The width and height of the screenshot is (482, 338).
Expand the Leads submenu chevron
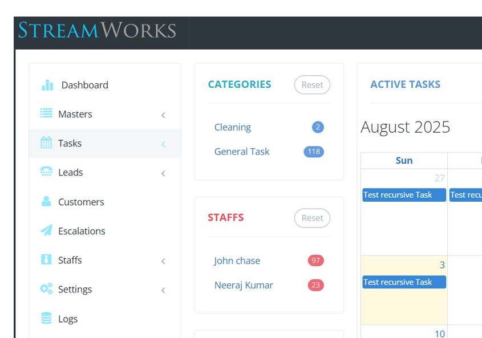163,173
